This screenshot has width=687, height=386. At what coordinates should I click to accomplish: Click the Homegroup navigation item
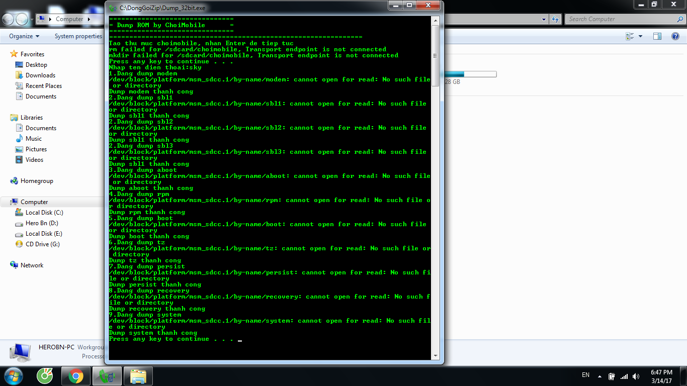click(x=36, y=181)
